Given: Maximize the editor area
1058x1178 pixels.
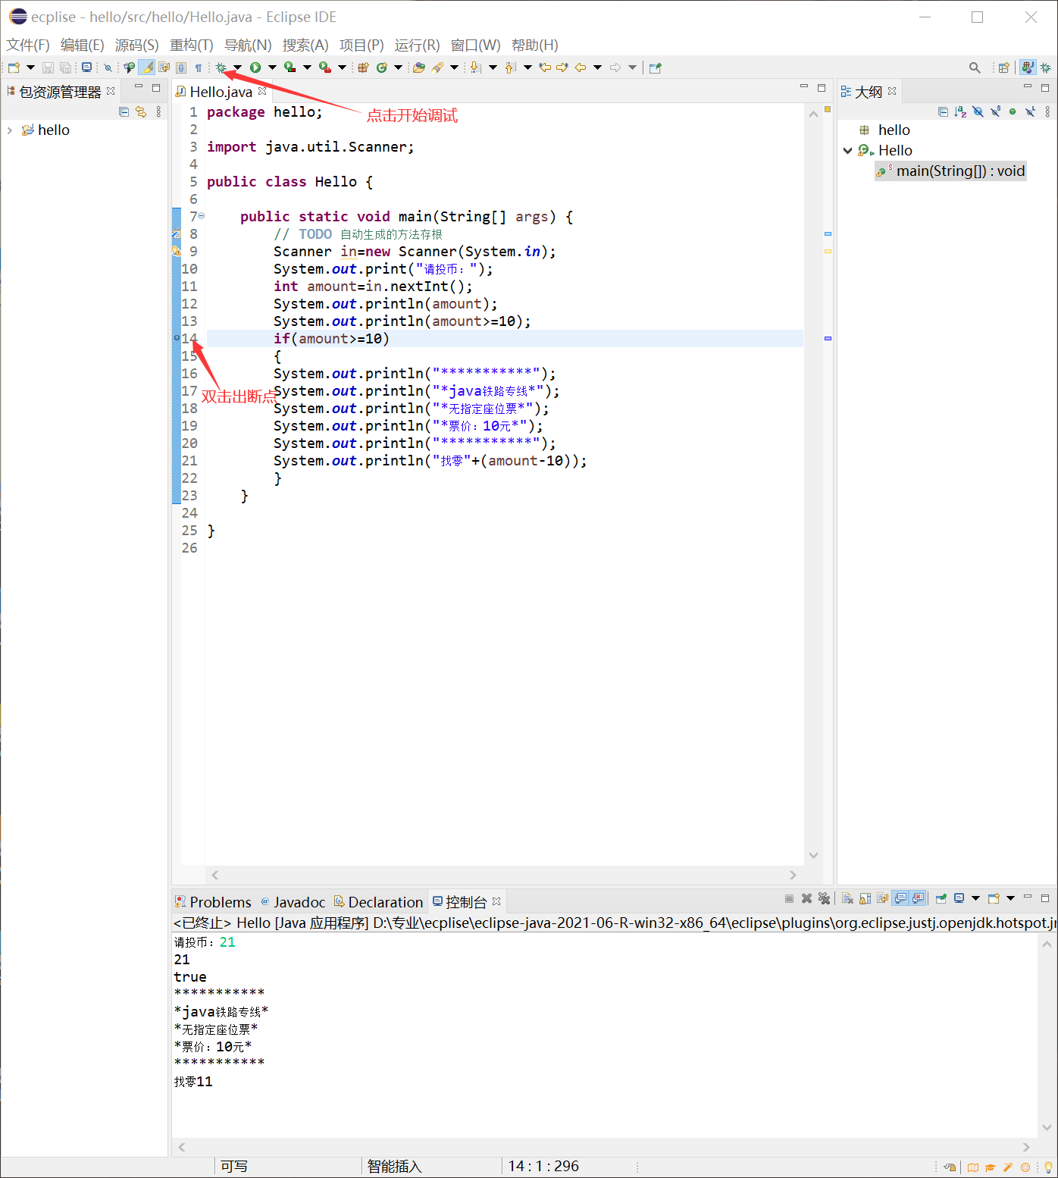Looking at the screenshot, I should pos(821,88).
